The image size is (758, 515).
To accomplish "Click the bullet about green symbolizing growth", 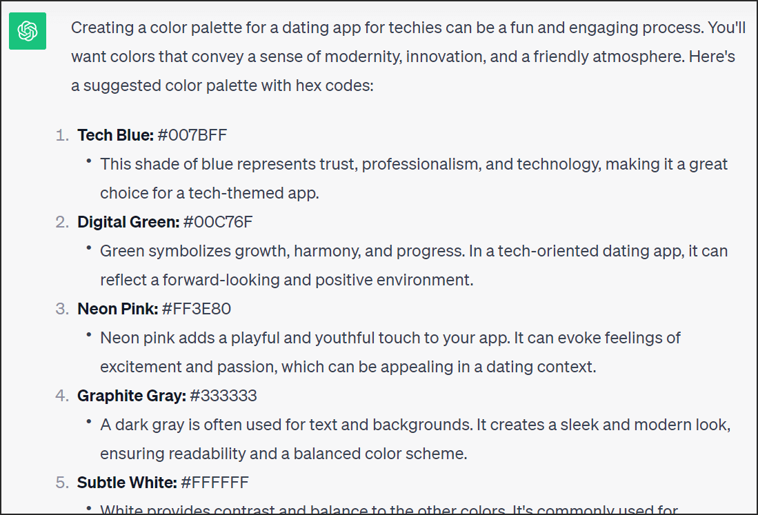I will [x=414, y=265].
